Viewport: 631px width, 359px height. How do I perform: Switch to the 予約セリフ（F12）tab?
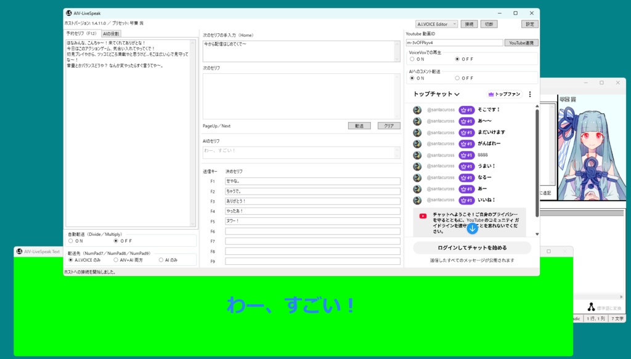click(83, 33)
